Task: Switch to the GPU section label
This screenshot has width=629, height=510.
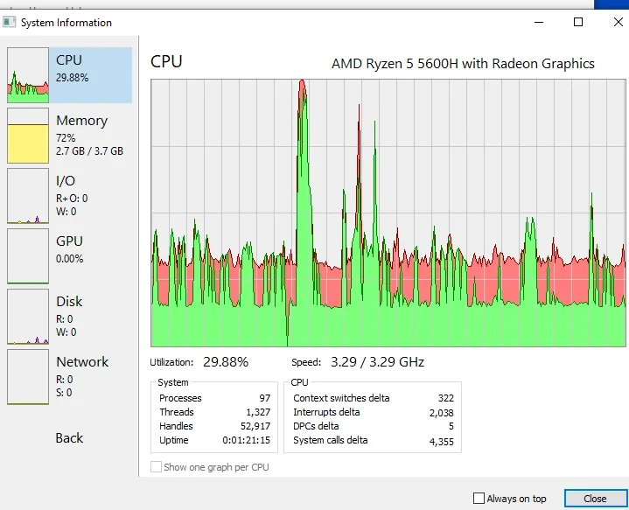Action: coord(69,241)
